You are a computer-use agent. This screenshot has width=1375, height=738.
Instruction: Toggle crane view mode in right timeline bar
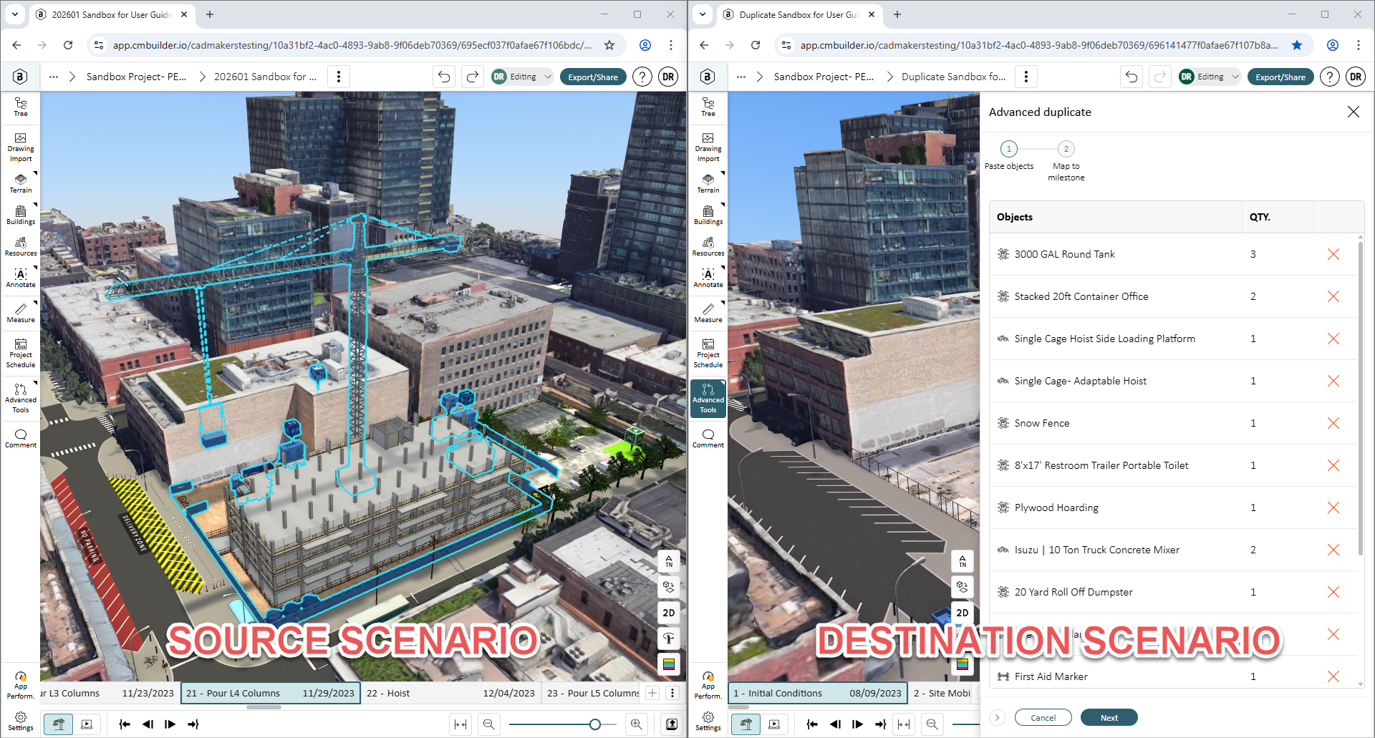coord(746,724)
